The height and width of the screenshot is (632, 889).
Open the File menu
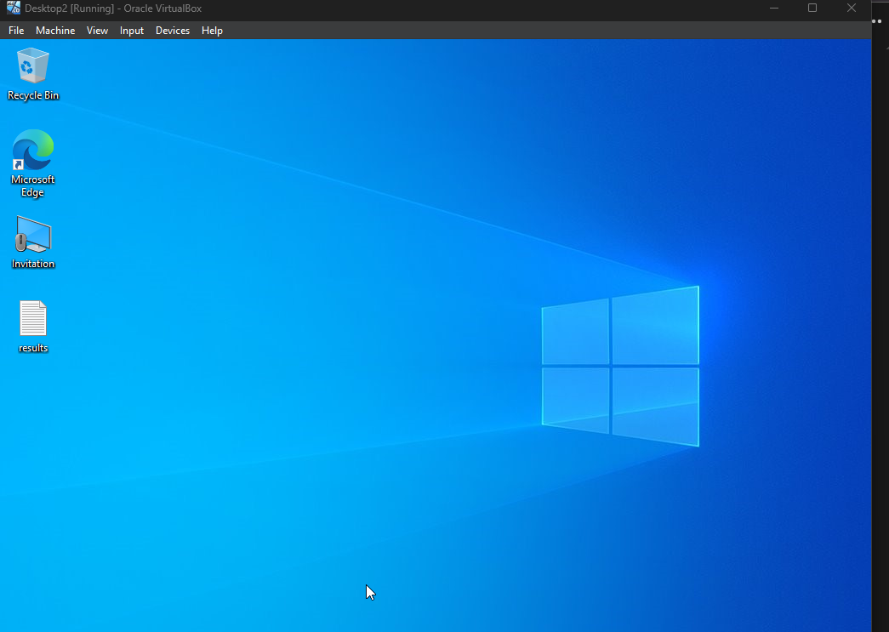pyautogui.click(x=16, y=31)
